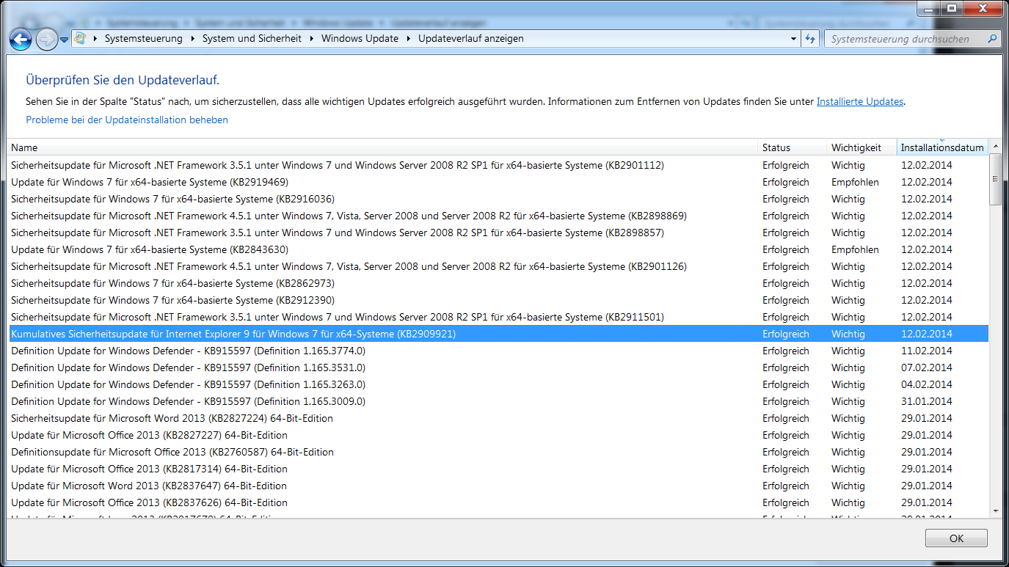Sort by the Wichtigkeit column header
The width and height of the screenshot is (1009, 567).
(x=862, y=147)
